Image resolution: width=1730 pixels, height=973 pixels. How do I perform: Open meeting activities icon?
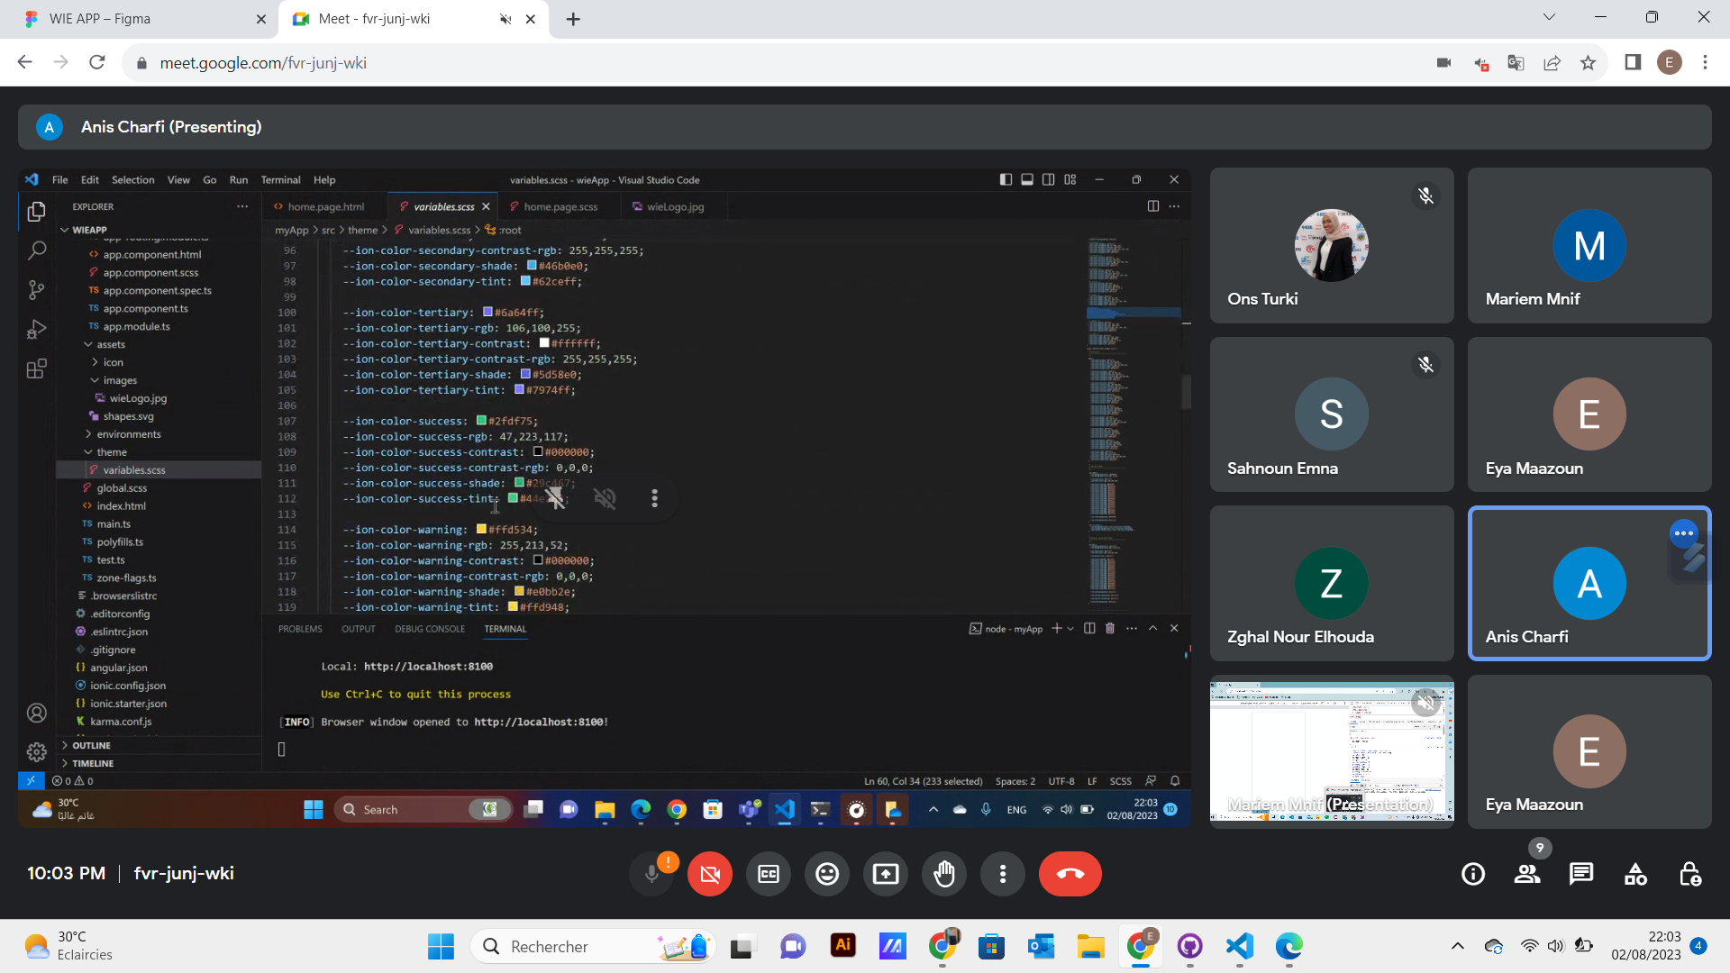point(1634,873)
